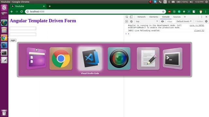This screenshot has height=117, width=209.
Task: Go back in Chrome
Action: (12, 12)
